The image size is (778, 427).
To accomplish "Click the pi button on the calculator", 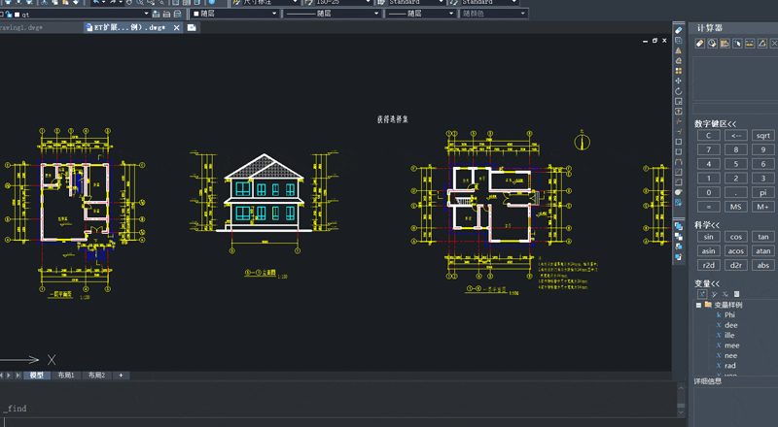I will click(x=763, y=192).
